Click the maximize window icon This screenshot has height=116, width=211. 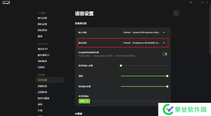[x=202, y=2]
